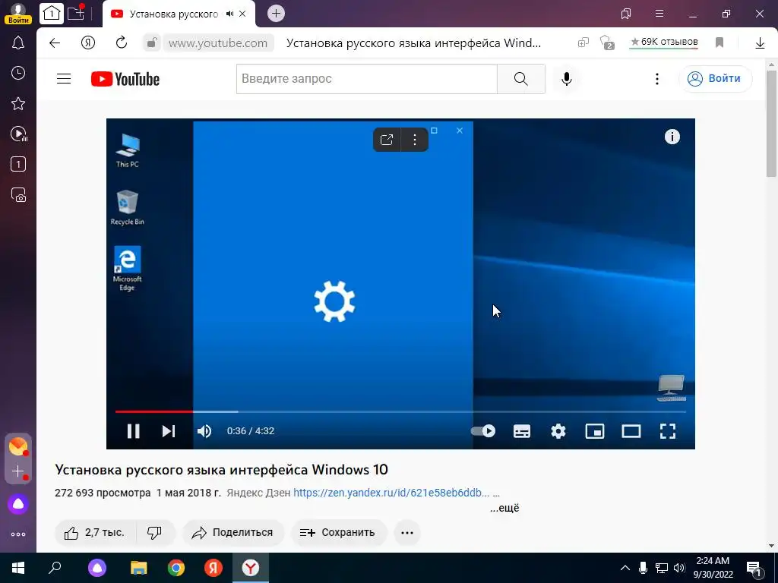Screen dimensions: 778x583
Task: Open the zen.yandex.ru link in description
Action: coord(391,493)
